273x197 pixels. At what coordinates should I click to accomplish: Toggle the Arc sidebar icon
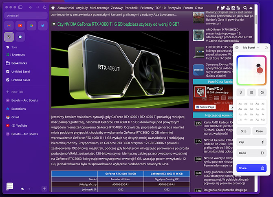tap(20, 7)
